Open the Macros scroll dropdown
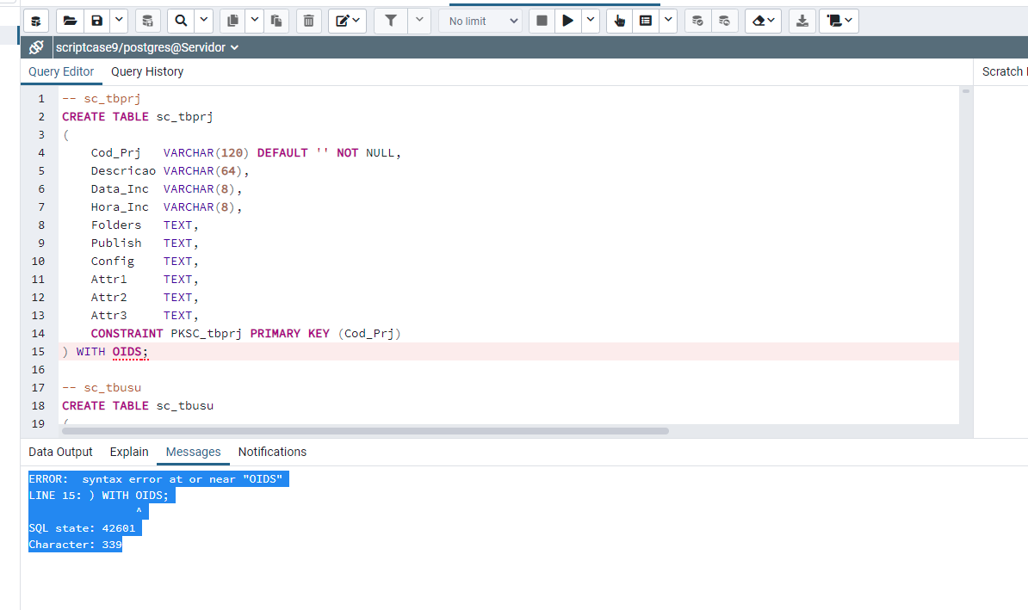The image size is (1028, 610). tap(839, 21)
